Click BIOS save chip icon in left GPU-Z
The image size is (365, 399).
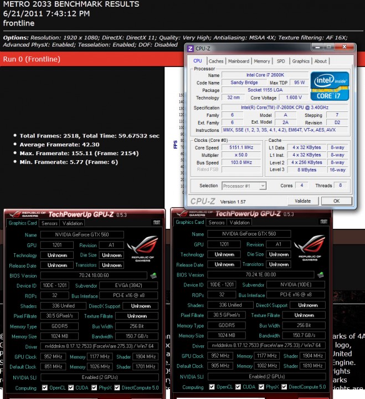[153, 275]
